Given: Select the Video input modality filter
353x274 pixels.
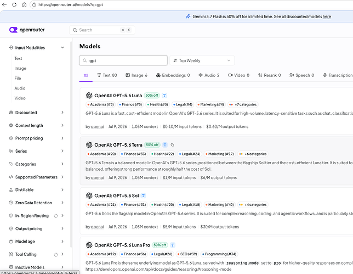Looking at the screenshot, I should tap(20, 98).
